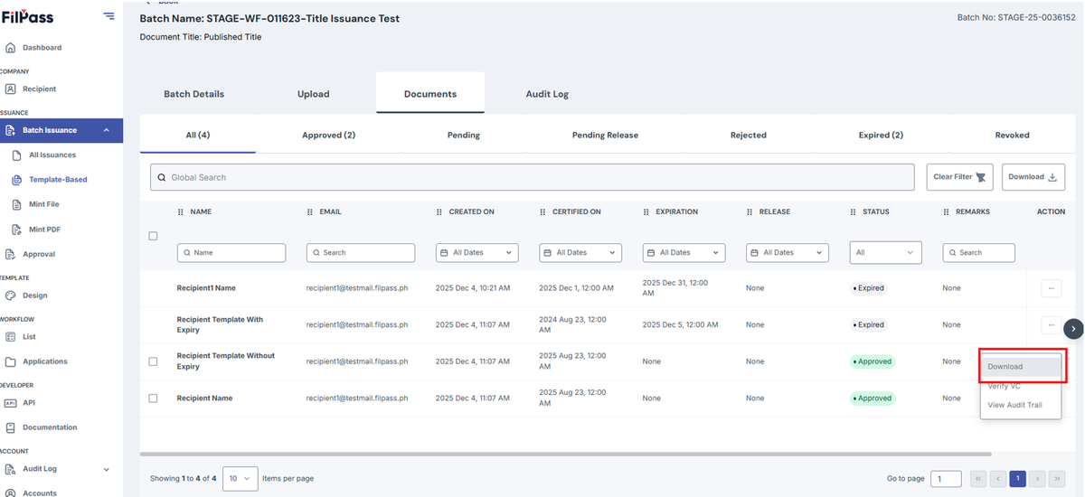Select the Expired (2) filter tab
1085x497 pixels.
881,135
